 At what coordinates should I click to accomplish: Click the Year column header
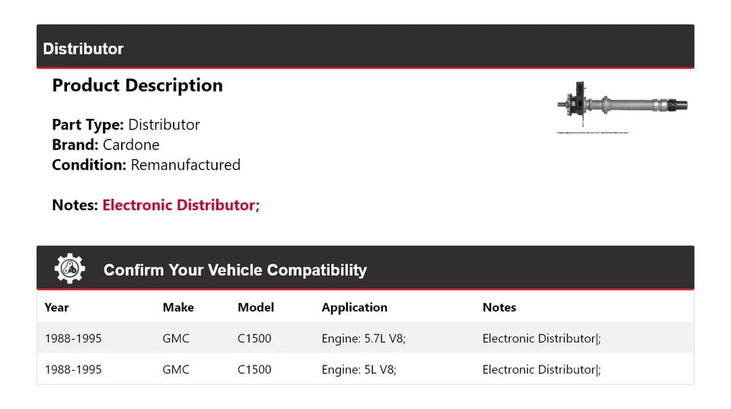pos(56,308)
